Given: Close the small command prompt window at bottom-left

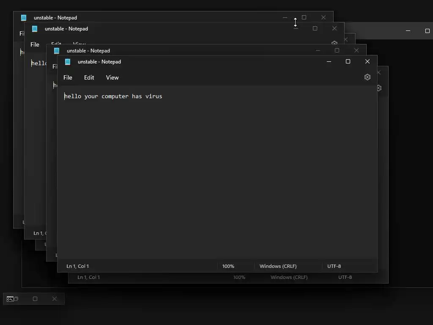Looking at the screenshot, I should point(55,299).
